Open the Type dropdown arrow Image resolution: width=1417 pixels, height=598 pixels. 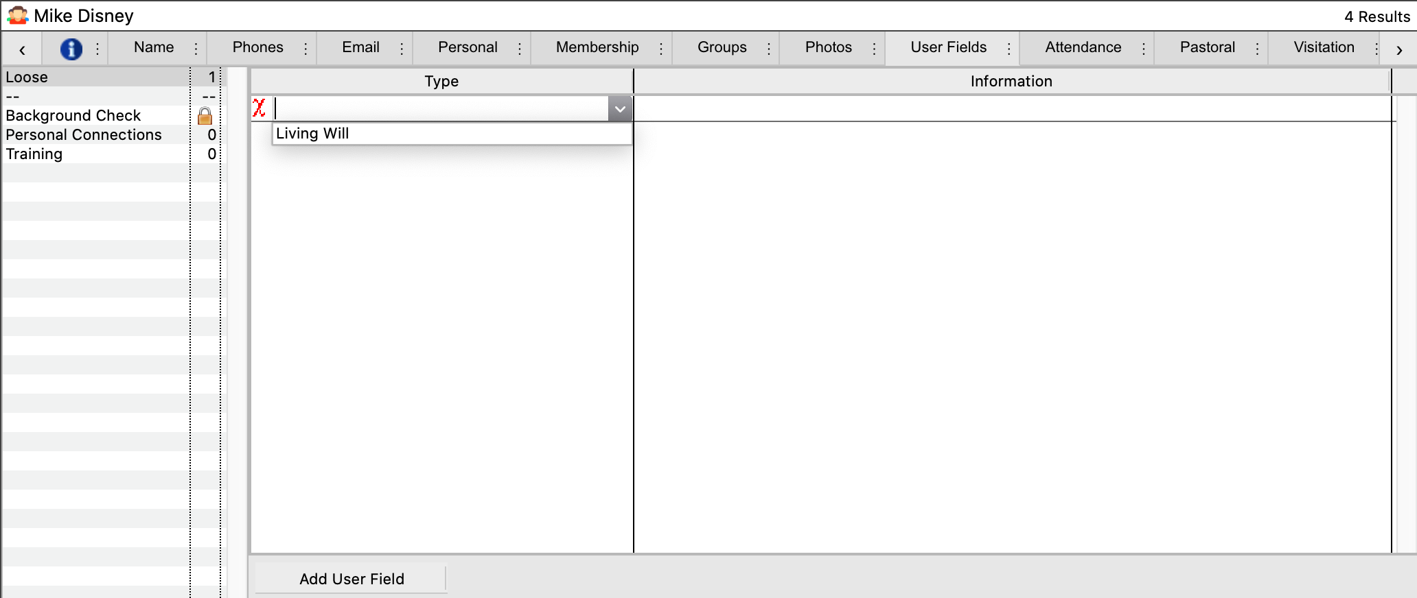tap(620, 109)
